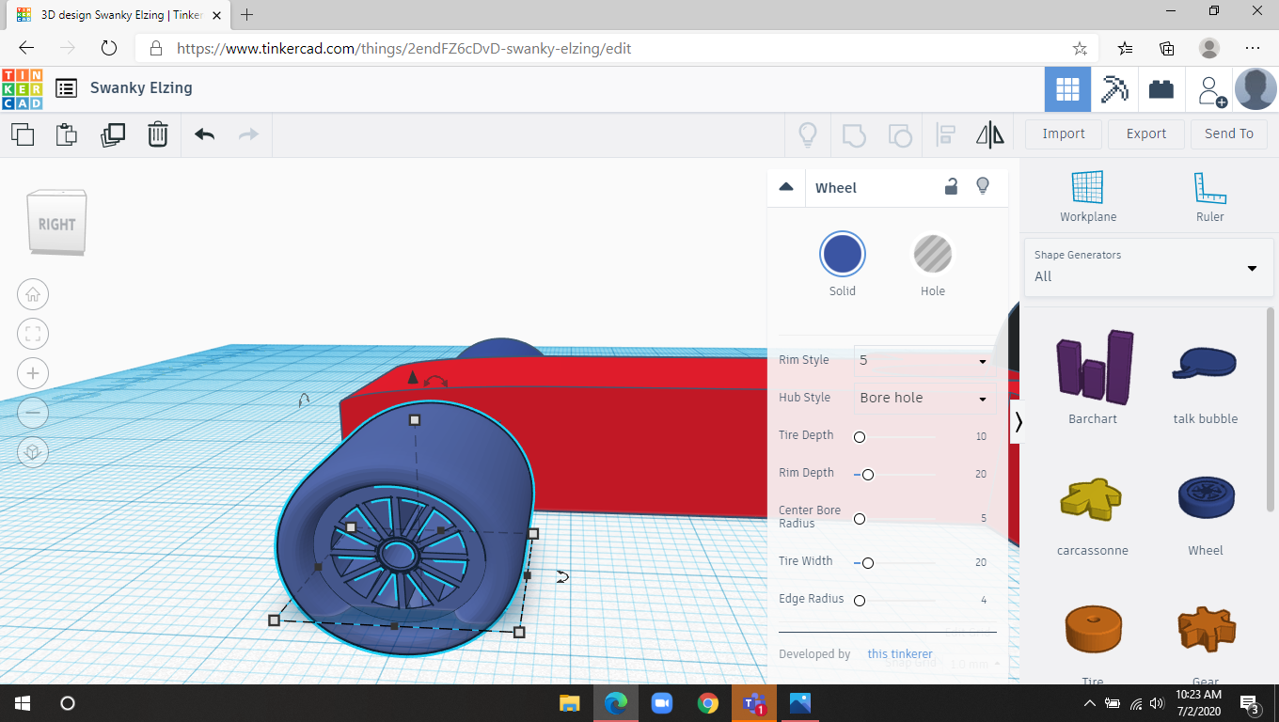Toggle the lock editing padlock in Wheel panel
Image resolution: width=1279 pixels, height=722 pixels.
coord(951,186)
